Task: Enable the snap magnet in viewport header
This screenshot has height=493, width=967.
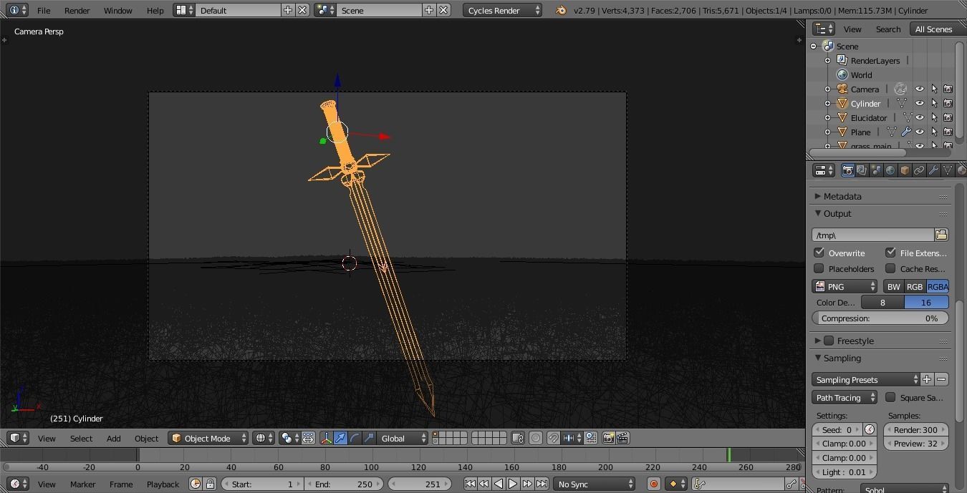Action: (553, 438)
